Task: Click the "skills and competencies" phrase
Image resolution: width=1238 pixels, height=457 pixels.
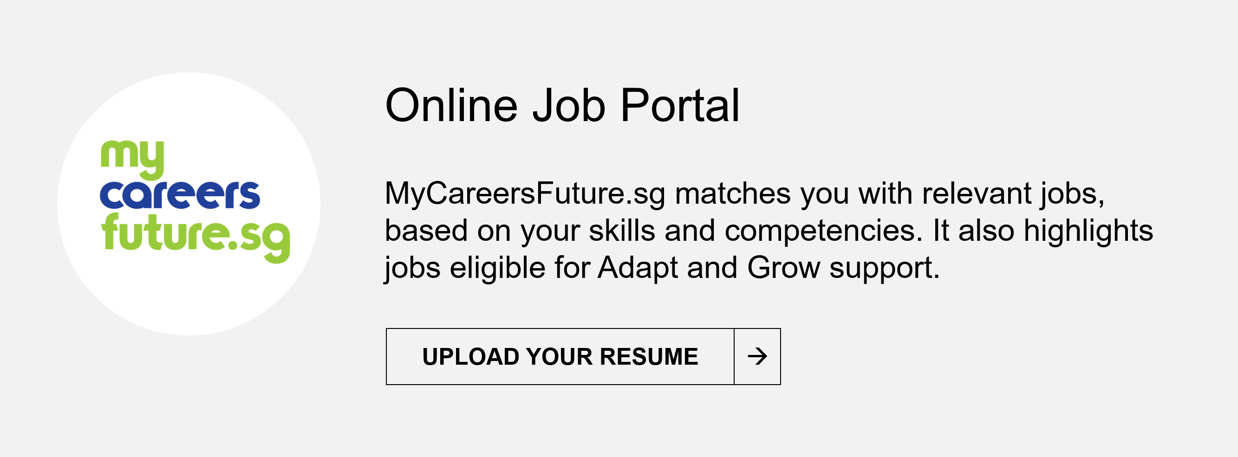Action: (753, 231)
